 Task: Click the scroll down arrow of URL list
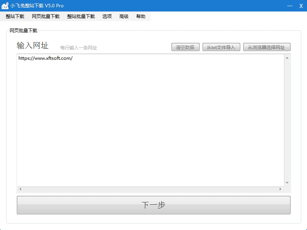point(287,183)
